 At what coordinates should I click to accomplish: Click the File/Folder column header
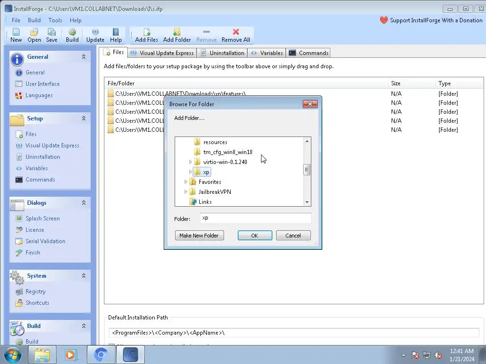(x=246, y=83)
